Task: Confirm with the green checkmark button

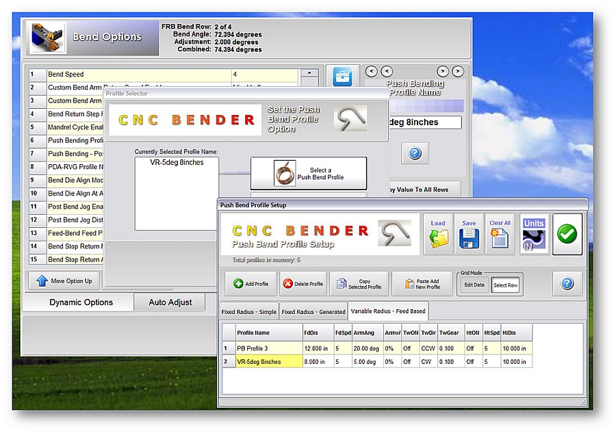Action: click(x=567, y=234)
